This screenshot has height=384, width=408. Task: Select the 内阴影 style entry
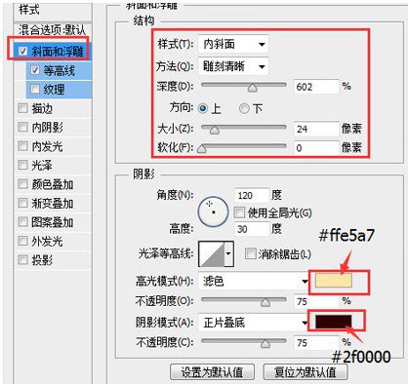[48, 127]
